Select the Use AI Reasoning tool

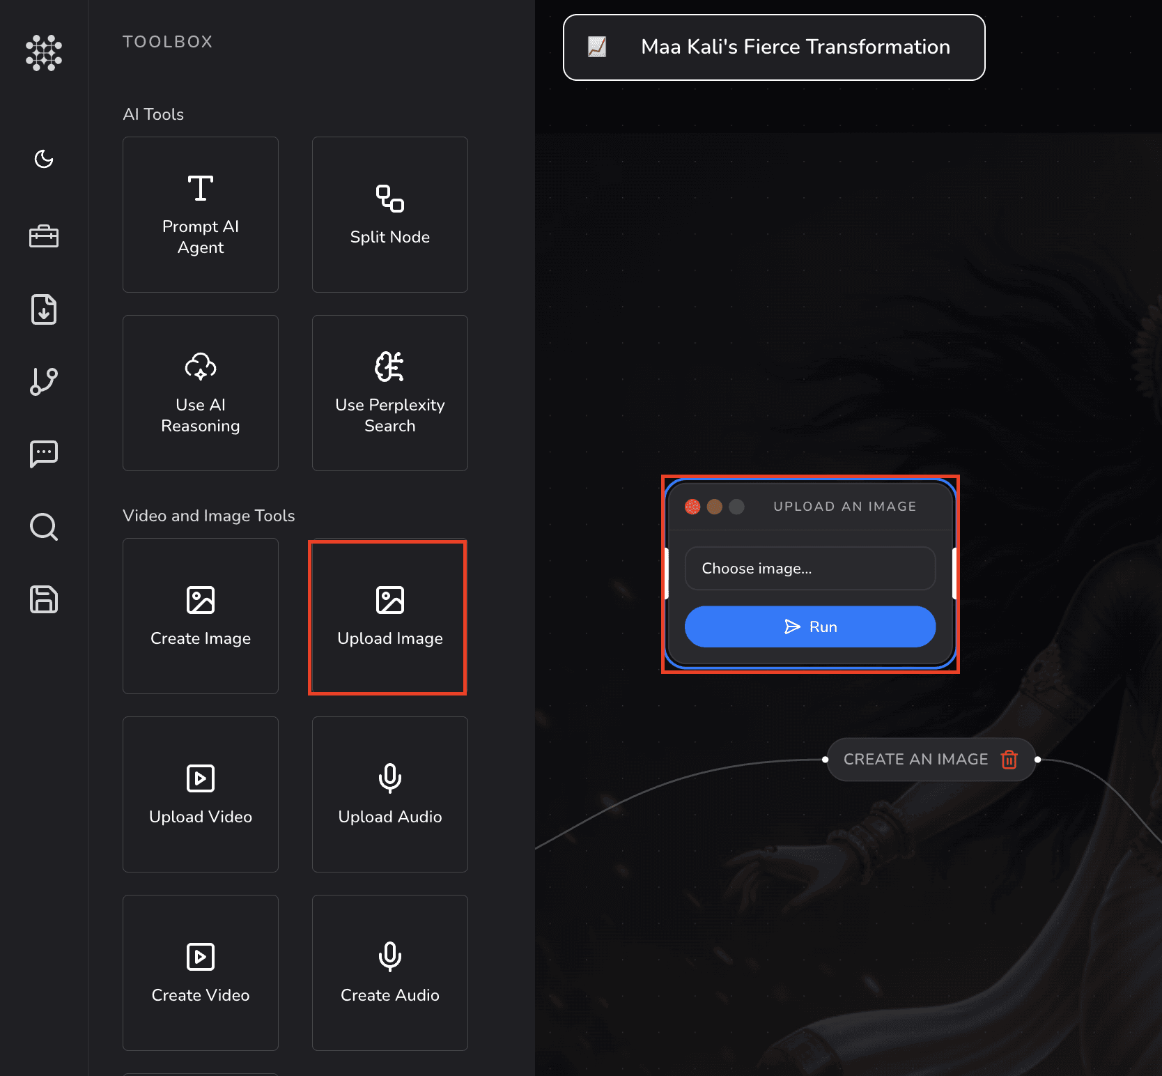click(x=201, y=393)
